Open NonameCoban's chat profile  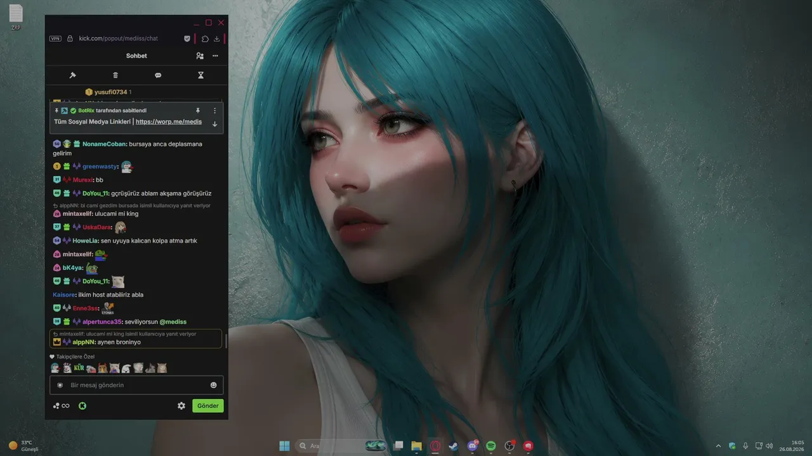105,144
